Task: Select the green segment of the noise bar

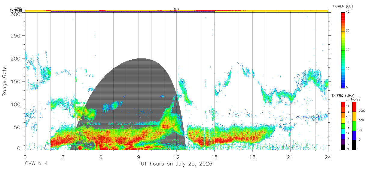Action: tap(354, 126)
